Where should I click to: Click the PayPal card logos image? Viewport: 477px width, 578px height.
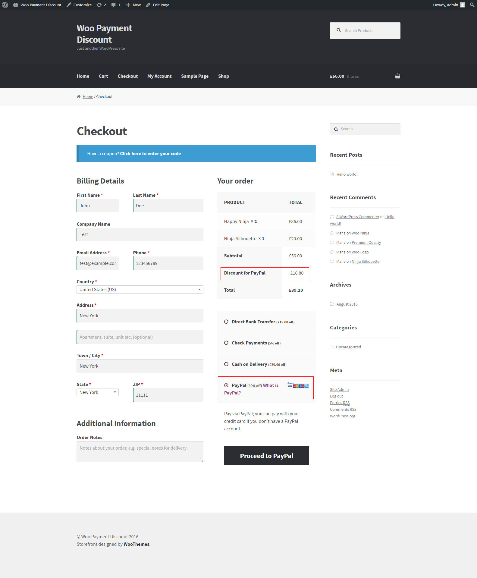pos(298,385)
